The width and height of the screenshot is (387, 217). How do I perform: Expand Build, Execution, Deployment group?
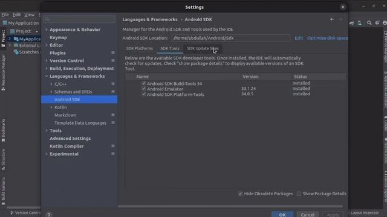(x=47, y=68)
